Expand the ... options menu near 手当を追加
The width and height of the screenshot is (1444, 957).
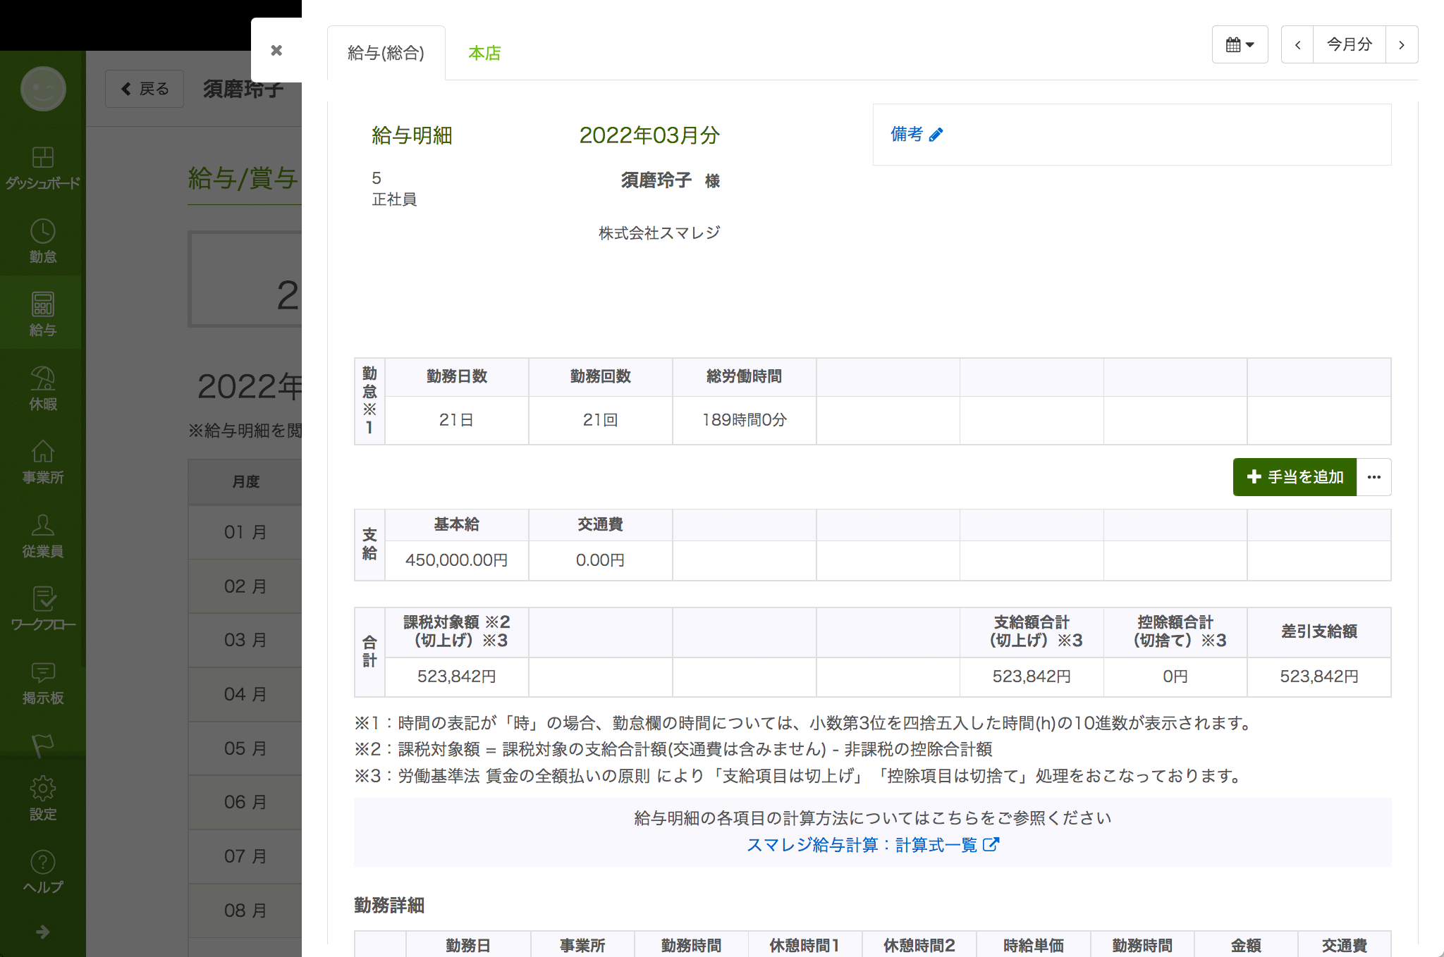(x=1373, y=477)
